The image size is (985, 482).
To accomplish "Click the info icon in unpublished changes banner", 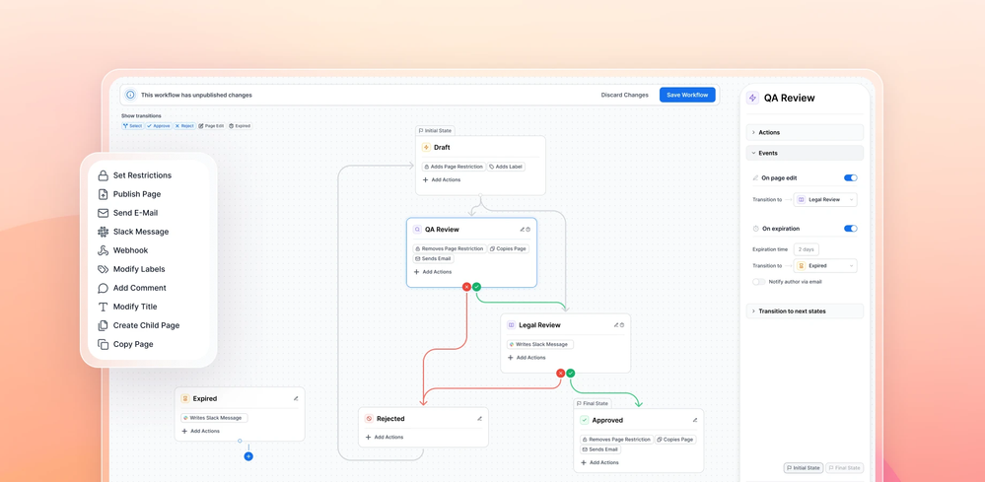I will click(131, 95).
